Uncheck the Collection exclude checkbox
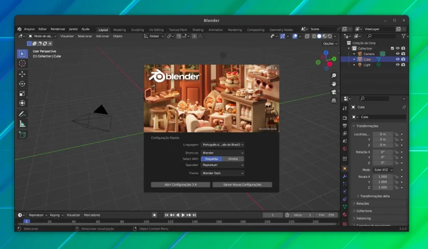 point(392,48)
